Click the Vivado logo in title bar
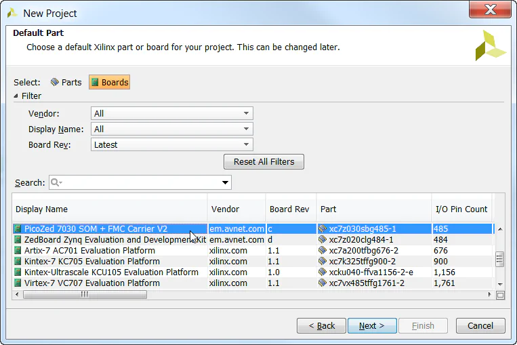The image size is (517, 345). pyautogui.click(x=12, y=13)
